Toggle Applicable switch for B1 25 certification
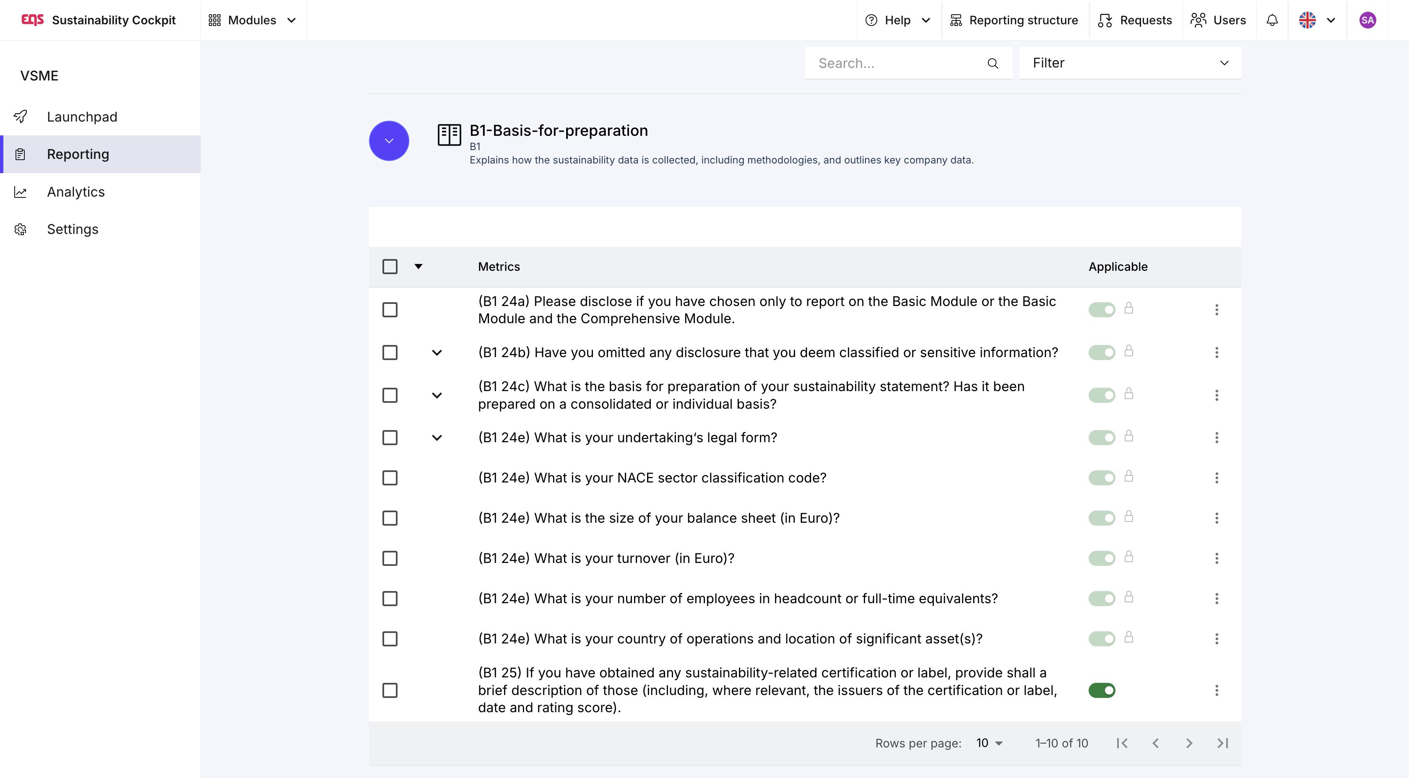This screenshot has width=1409, height=778. [x=1101, y=690]
